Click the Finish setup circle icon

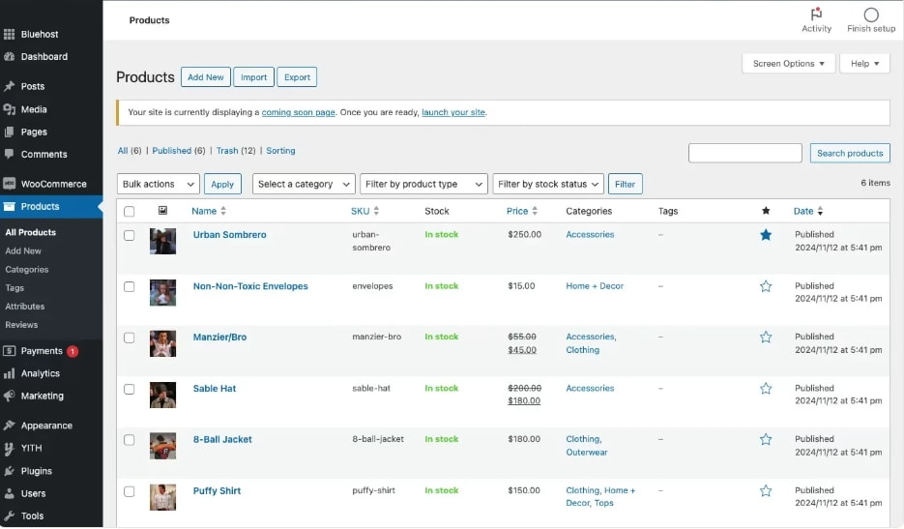[871, 15]
